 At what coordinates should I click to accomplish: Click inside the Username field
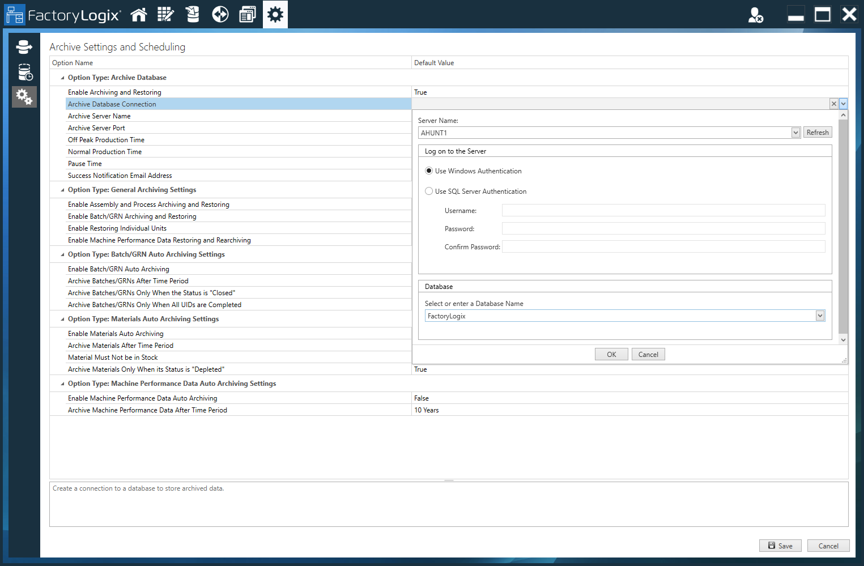pos(663,210)
